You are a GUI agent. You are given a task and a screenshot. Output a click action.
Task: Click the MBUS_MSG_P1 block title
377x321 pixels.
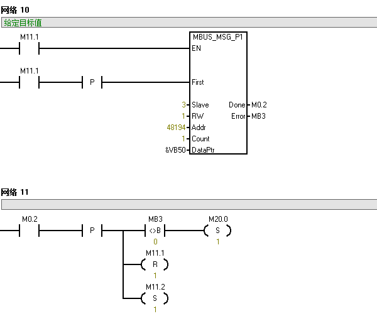tap(218, 37)
